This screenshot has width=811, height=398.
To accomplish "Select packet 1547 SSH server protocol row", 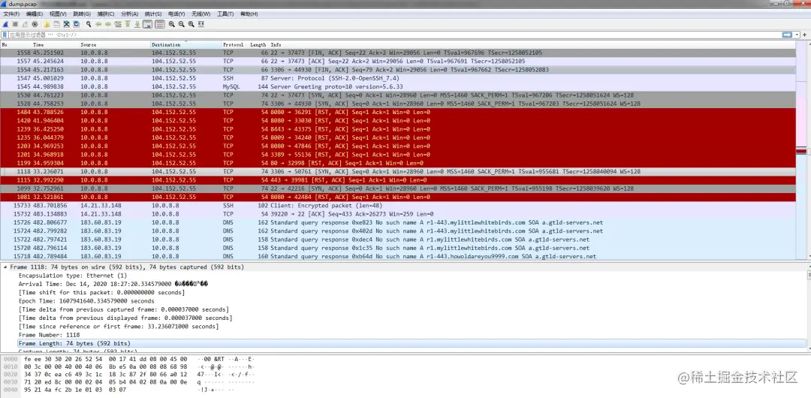I will [x=398, y=78].
